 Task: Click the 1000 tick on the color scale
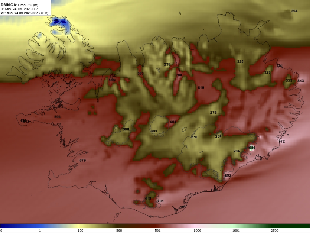coord(197,231)
